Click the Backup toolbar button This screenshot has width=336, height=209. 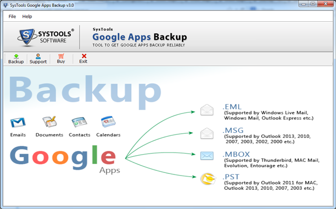[x=16, y=59]
